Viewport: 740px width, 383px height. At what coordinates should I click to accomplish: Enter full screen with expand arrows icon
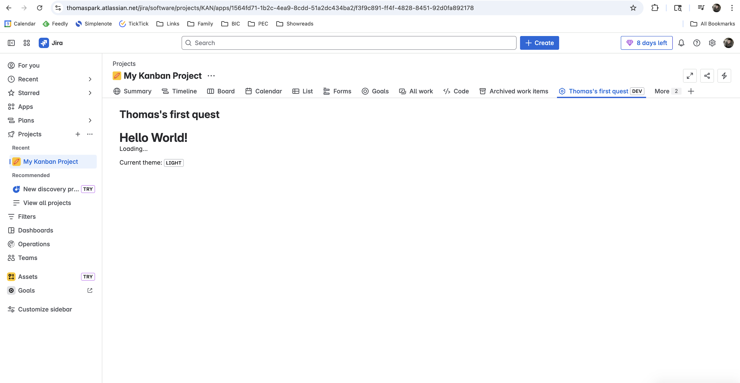pyautogui.click(x=690, y=76)
